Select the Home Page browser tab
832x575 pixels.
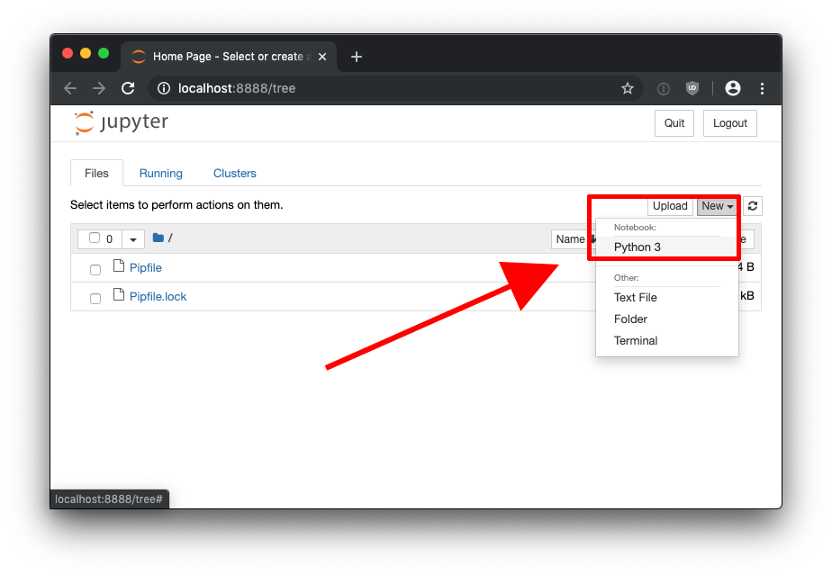pyautogui.click(x=229, y=57)
